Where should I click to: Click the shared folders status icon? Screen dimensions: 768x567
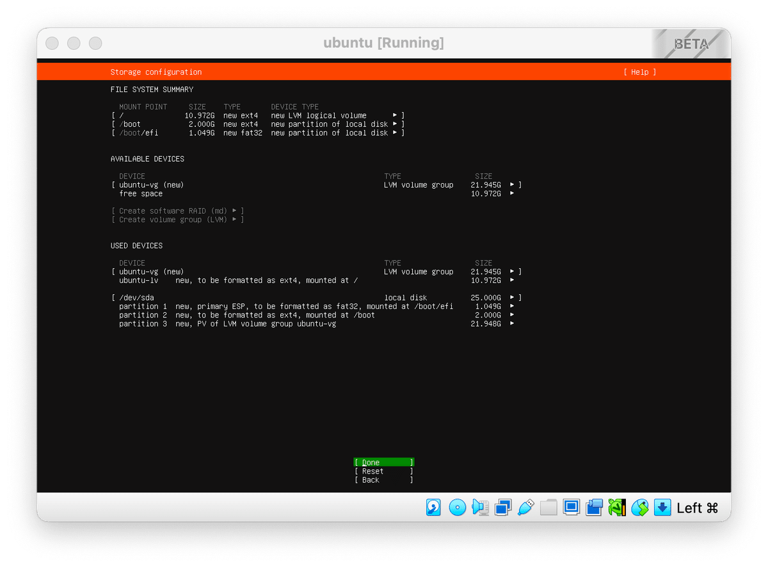point(548,507)
